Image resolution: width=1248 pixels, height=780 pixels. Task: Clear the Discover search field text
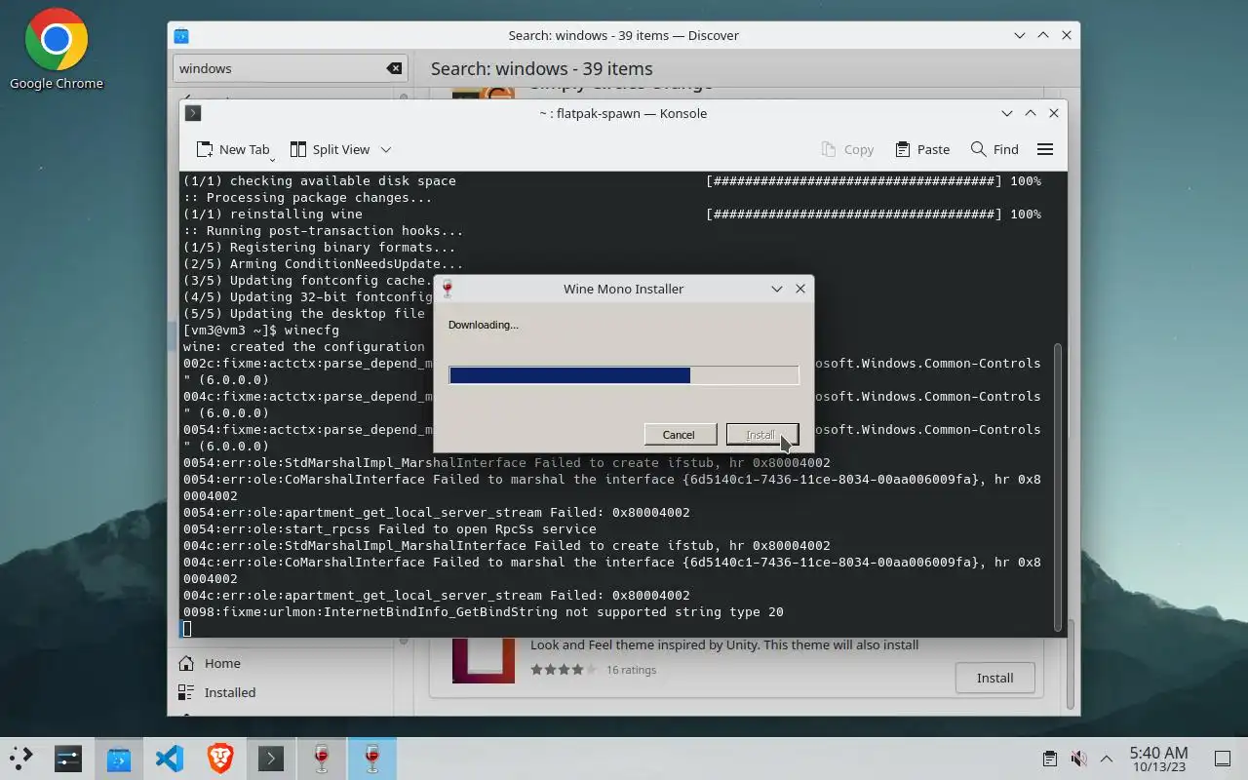click(x=394, y=68)
